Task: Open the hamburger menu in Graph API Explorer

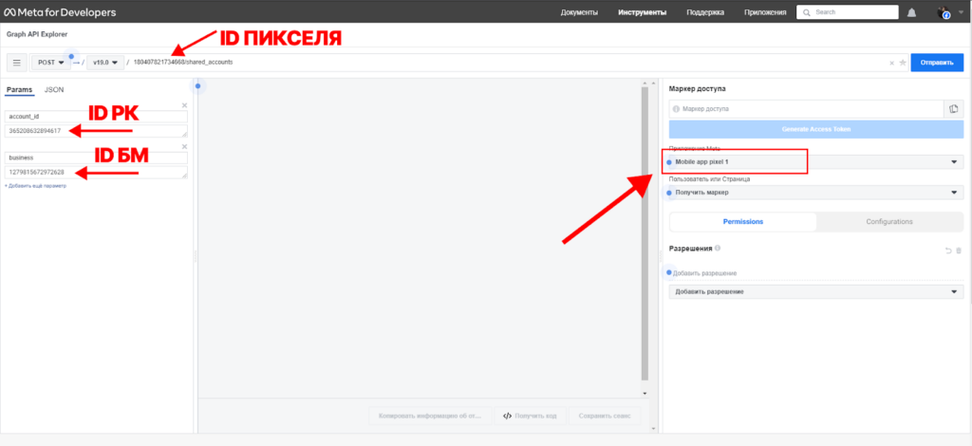Action: click(x=17, y=63)
